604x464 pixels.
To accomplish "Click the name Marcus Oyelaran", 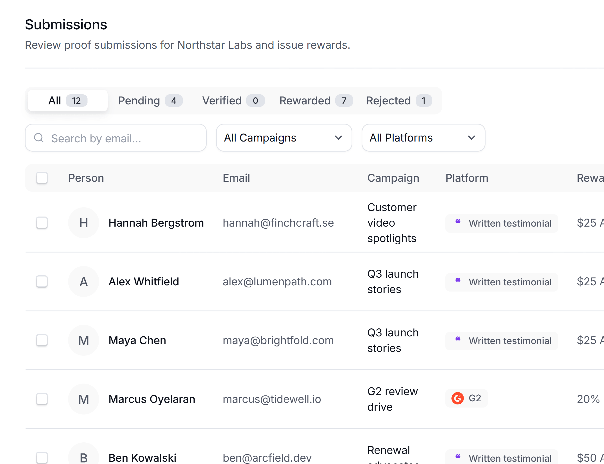I will [x=152, y=399].
